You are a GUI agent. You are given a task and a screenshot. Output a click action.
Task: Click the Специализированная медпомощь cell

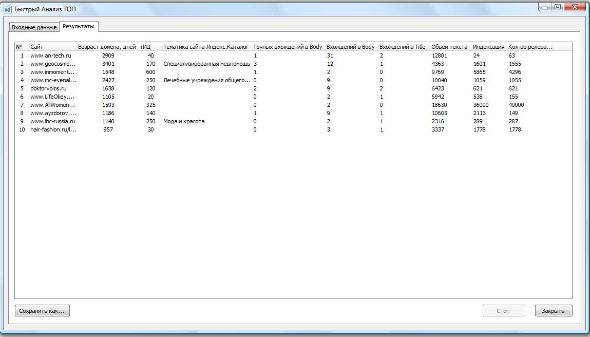click(206, 64)
